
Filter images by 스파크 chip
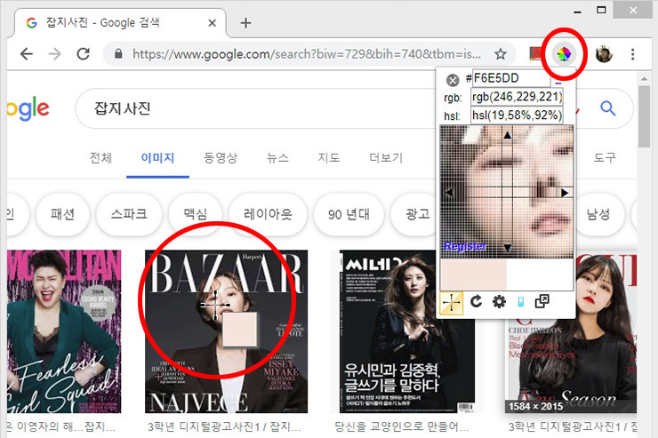(129, 215)
